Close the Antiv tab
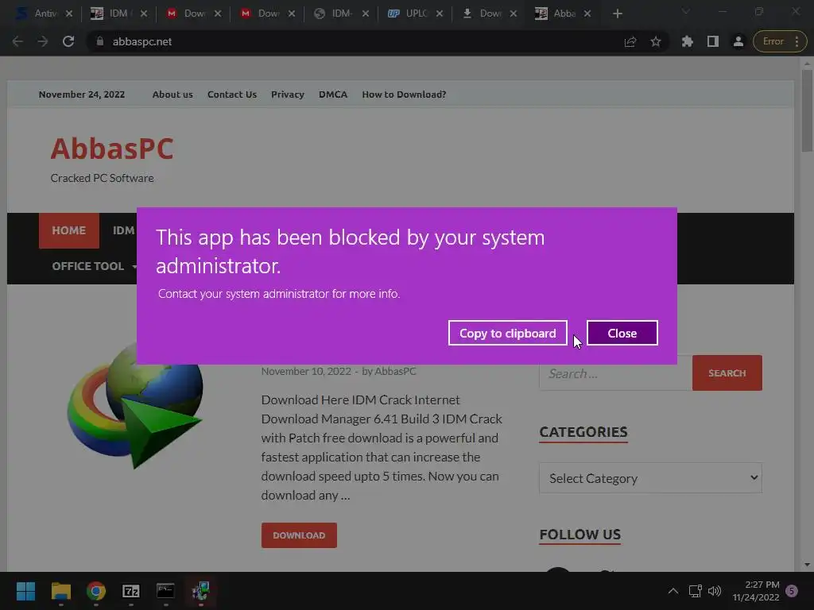 (69, 14)
